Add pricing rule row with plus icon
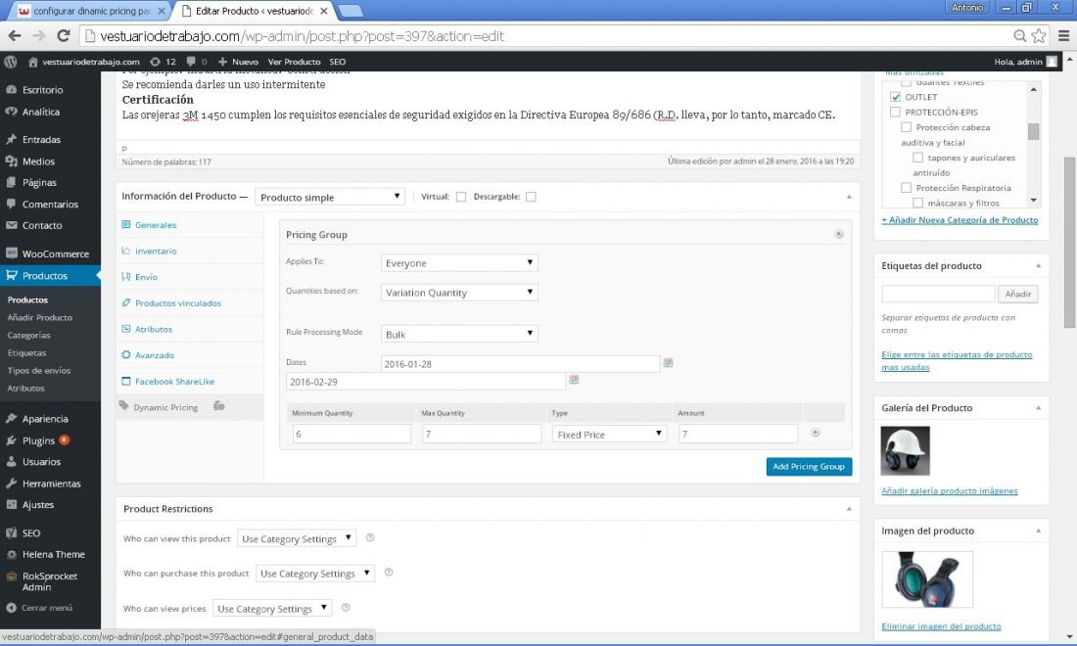 click(x=816, y=433)
